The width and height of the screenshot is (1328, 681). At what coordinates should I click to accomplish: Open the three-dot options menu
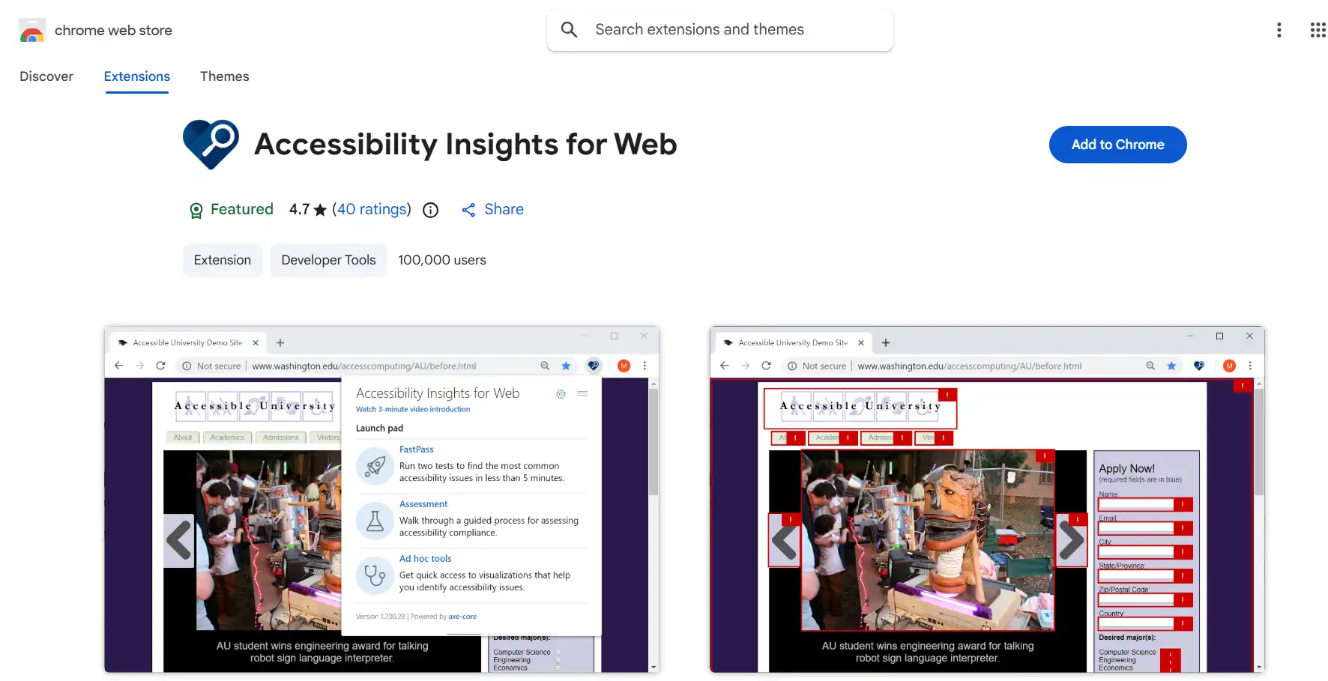pyautogui.click(x=1279, y=30)
